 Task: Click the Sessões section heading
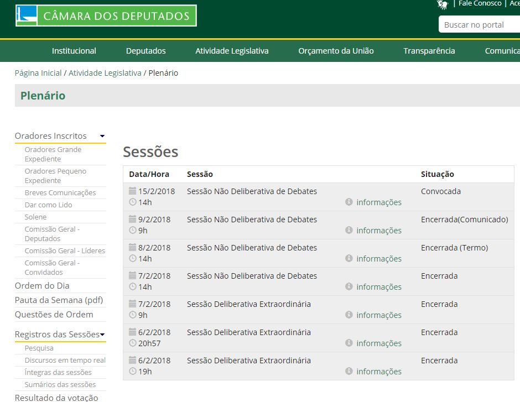tap(150, 152)
